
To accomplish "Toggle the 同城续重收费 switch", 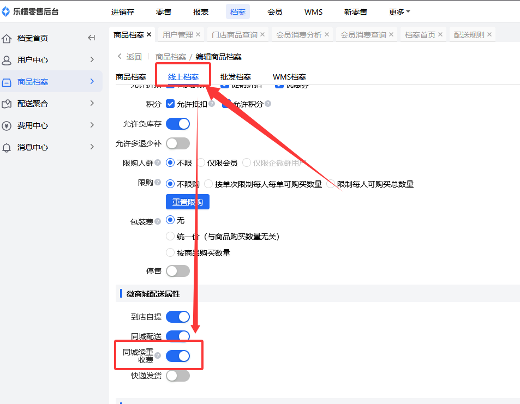I will coord(178,356).
